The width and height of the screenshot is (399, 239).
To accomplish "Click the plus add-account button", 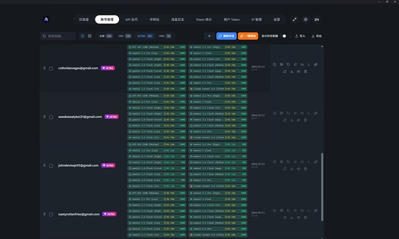I will 209,36.
